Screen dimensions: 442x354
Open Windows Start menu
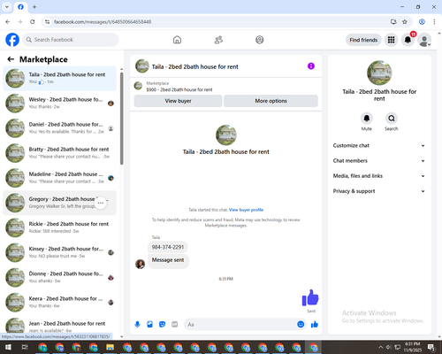point(8,347)
